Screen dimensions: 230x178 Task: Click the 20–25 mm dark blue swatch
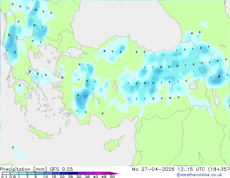[x=65, y=173]
